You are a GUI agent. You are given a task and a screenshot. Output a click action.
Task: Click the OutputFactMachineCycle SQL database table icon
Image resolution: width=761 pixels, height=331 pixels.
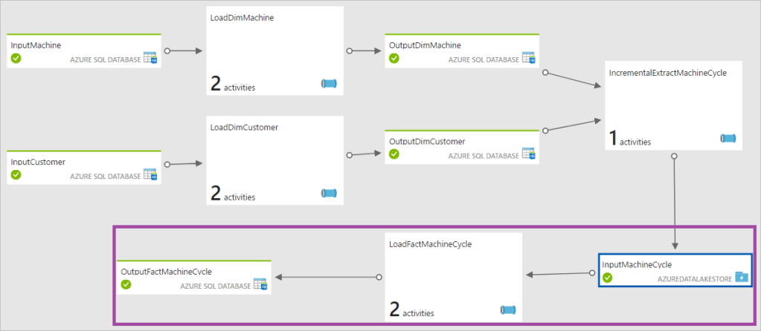point(260,284)
